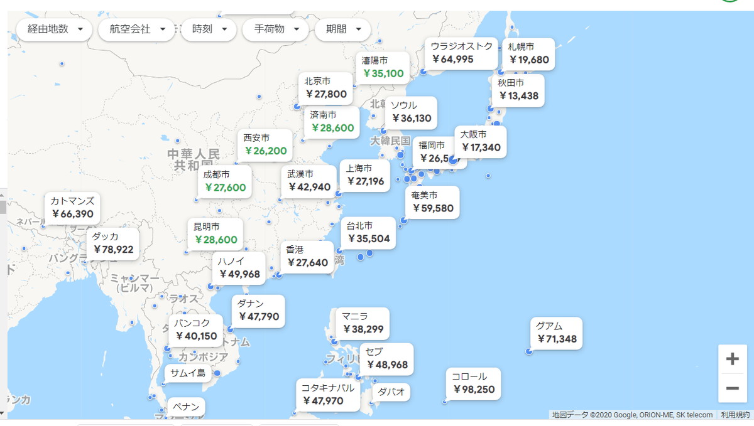Pick the 武漢市 ¥42,940 destination
The image size is (754, 426).
pos(309,181)
